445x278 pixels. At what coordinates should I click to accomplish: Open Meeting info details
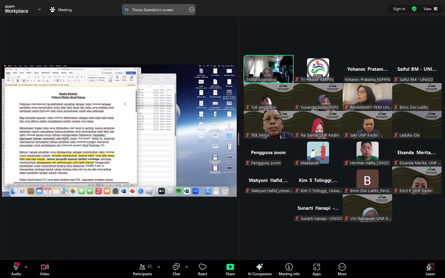pyautogui.click(x=289, y=269)
